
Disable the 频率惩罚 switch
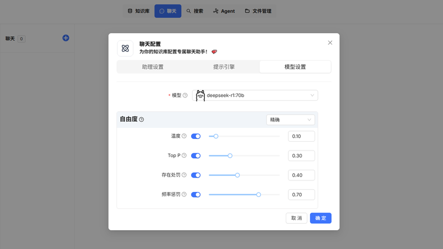[x=196, y=195]
